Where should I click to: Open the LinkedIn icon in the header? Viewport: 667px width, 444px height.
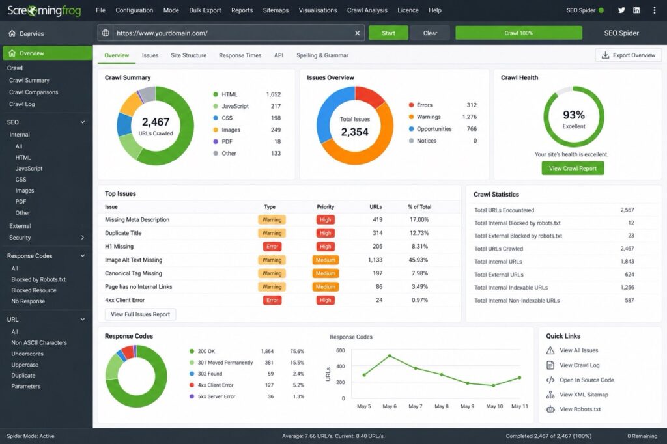[x=636, y=10]
